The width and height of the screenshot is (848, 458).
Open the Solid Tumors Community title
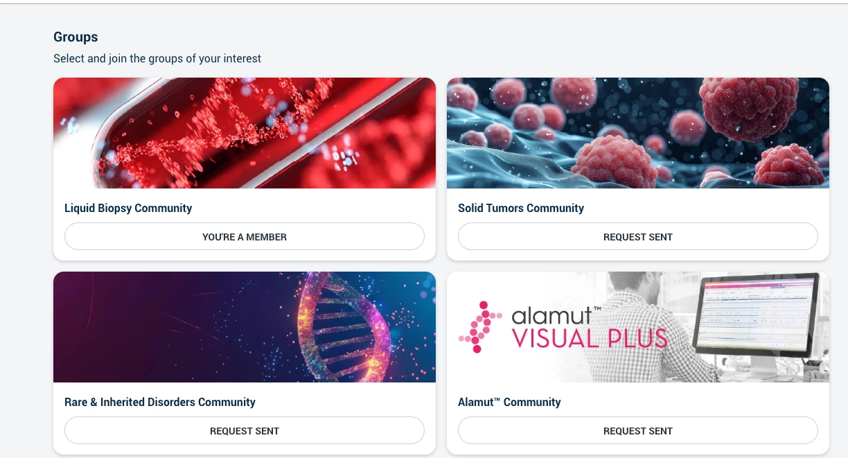(x=521, y=208)
